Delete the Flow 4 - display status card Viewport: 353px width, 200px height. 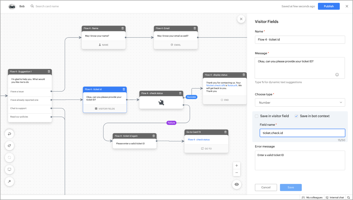pyautogui.click(x=244, y=75)
